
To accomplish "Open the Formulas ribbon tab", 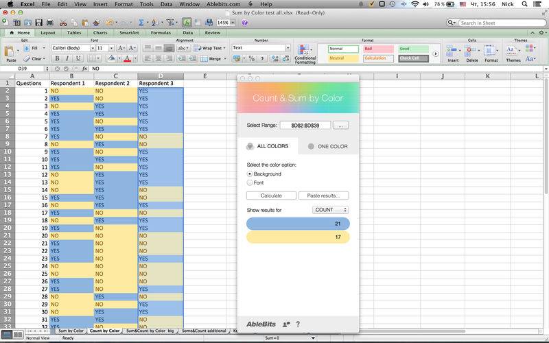I will tap(161, 32).
